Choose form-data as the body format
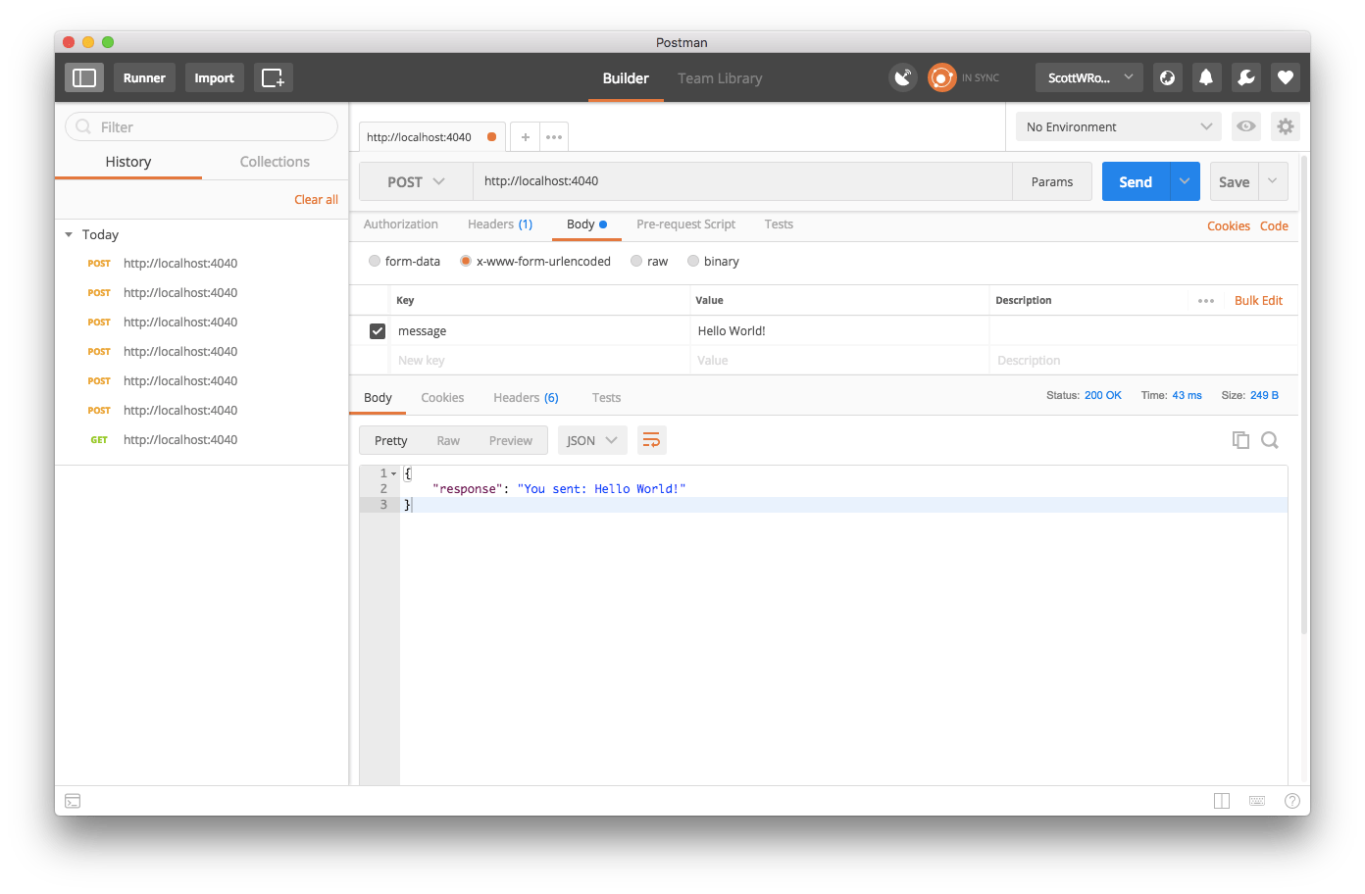1365x894 pixels. [374, 261]
